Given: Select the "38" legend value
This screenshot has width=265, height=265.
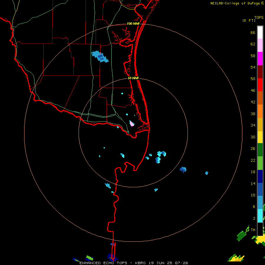Looking at the screenshot, I should click(253, 114).
